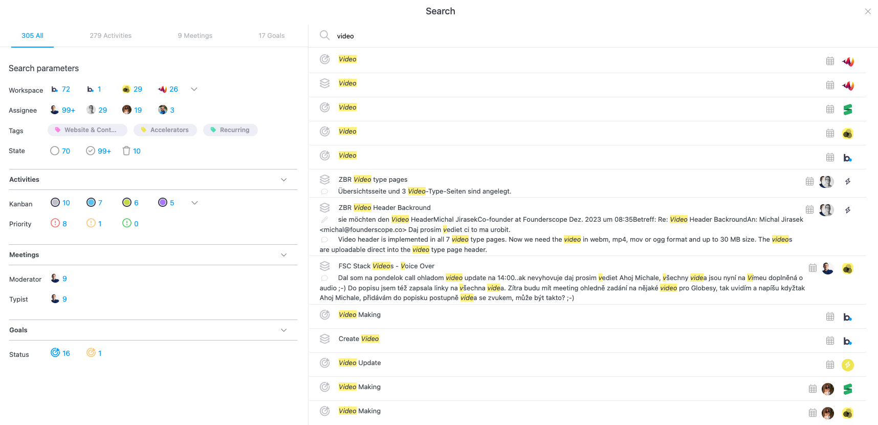
Task: Open the FSC Stack Videos - Voice Over result
Action: pyautogui.click(x=386, y=266)
